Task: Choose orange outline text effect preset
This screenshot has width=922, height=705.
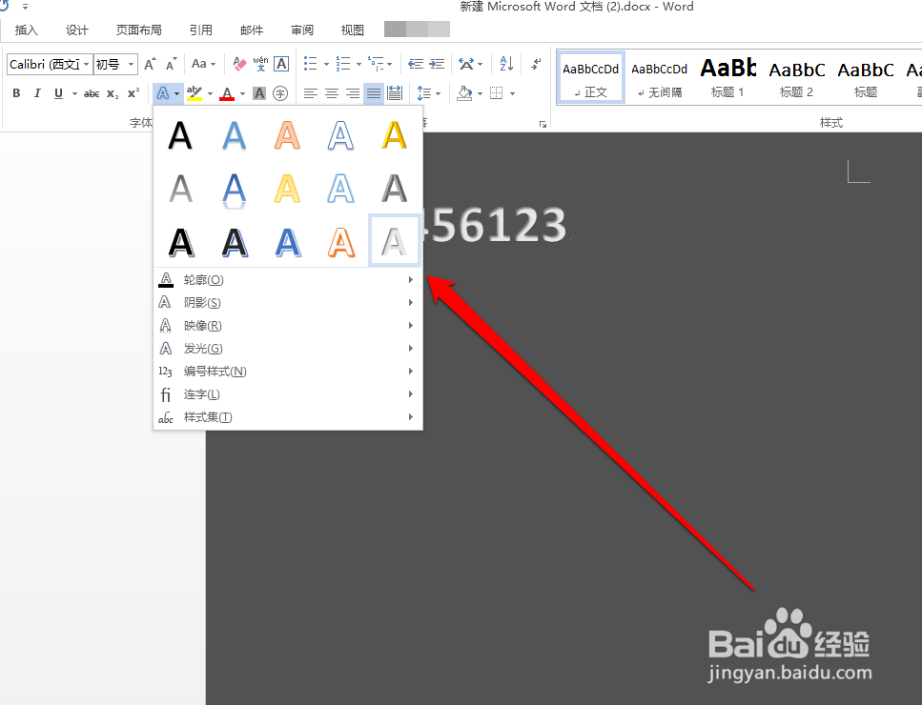Action: click(x=341, y=241)
